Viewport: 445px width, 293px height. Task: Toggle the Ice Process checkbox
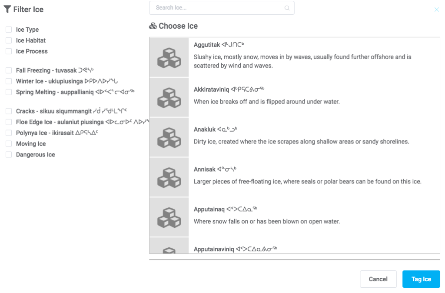tap(9, 51)
